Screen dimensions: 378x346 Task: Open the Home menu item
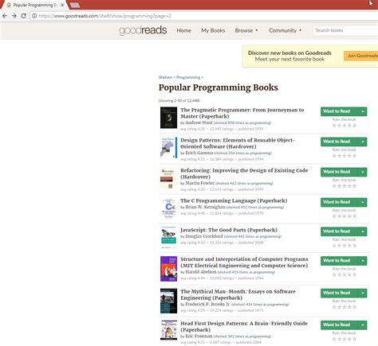coord(184,30)
